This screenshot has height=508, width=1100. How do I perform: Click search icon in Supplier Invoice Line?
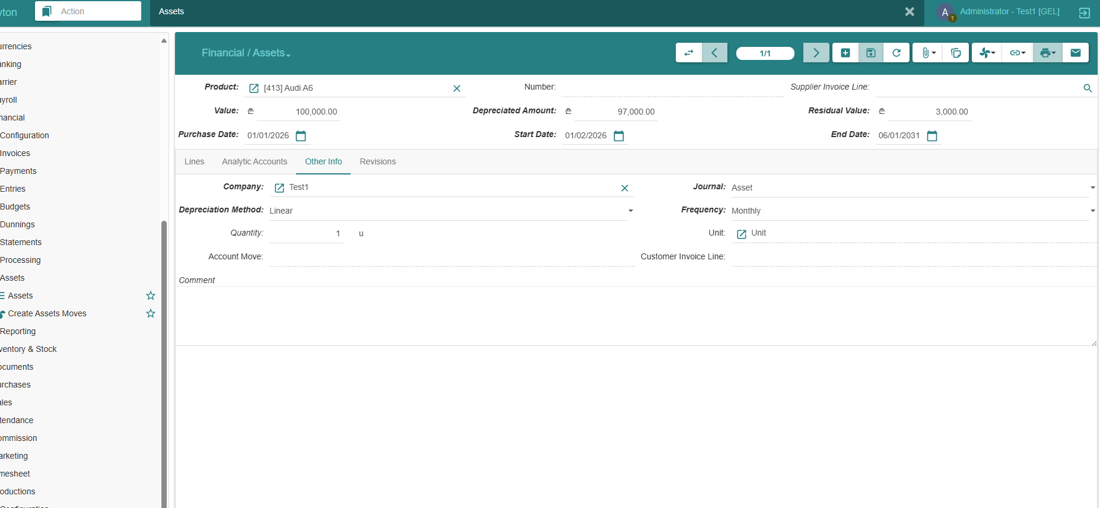1087,88
